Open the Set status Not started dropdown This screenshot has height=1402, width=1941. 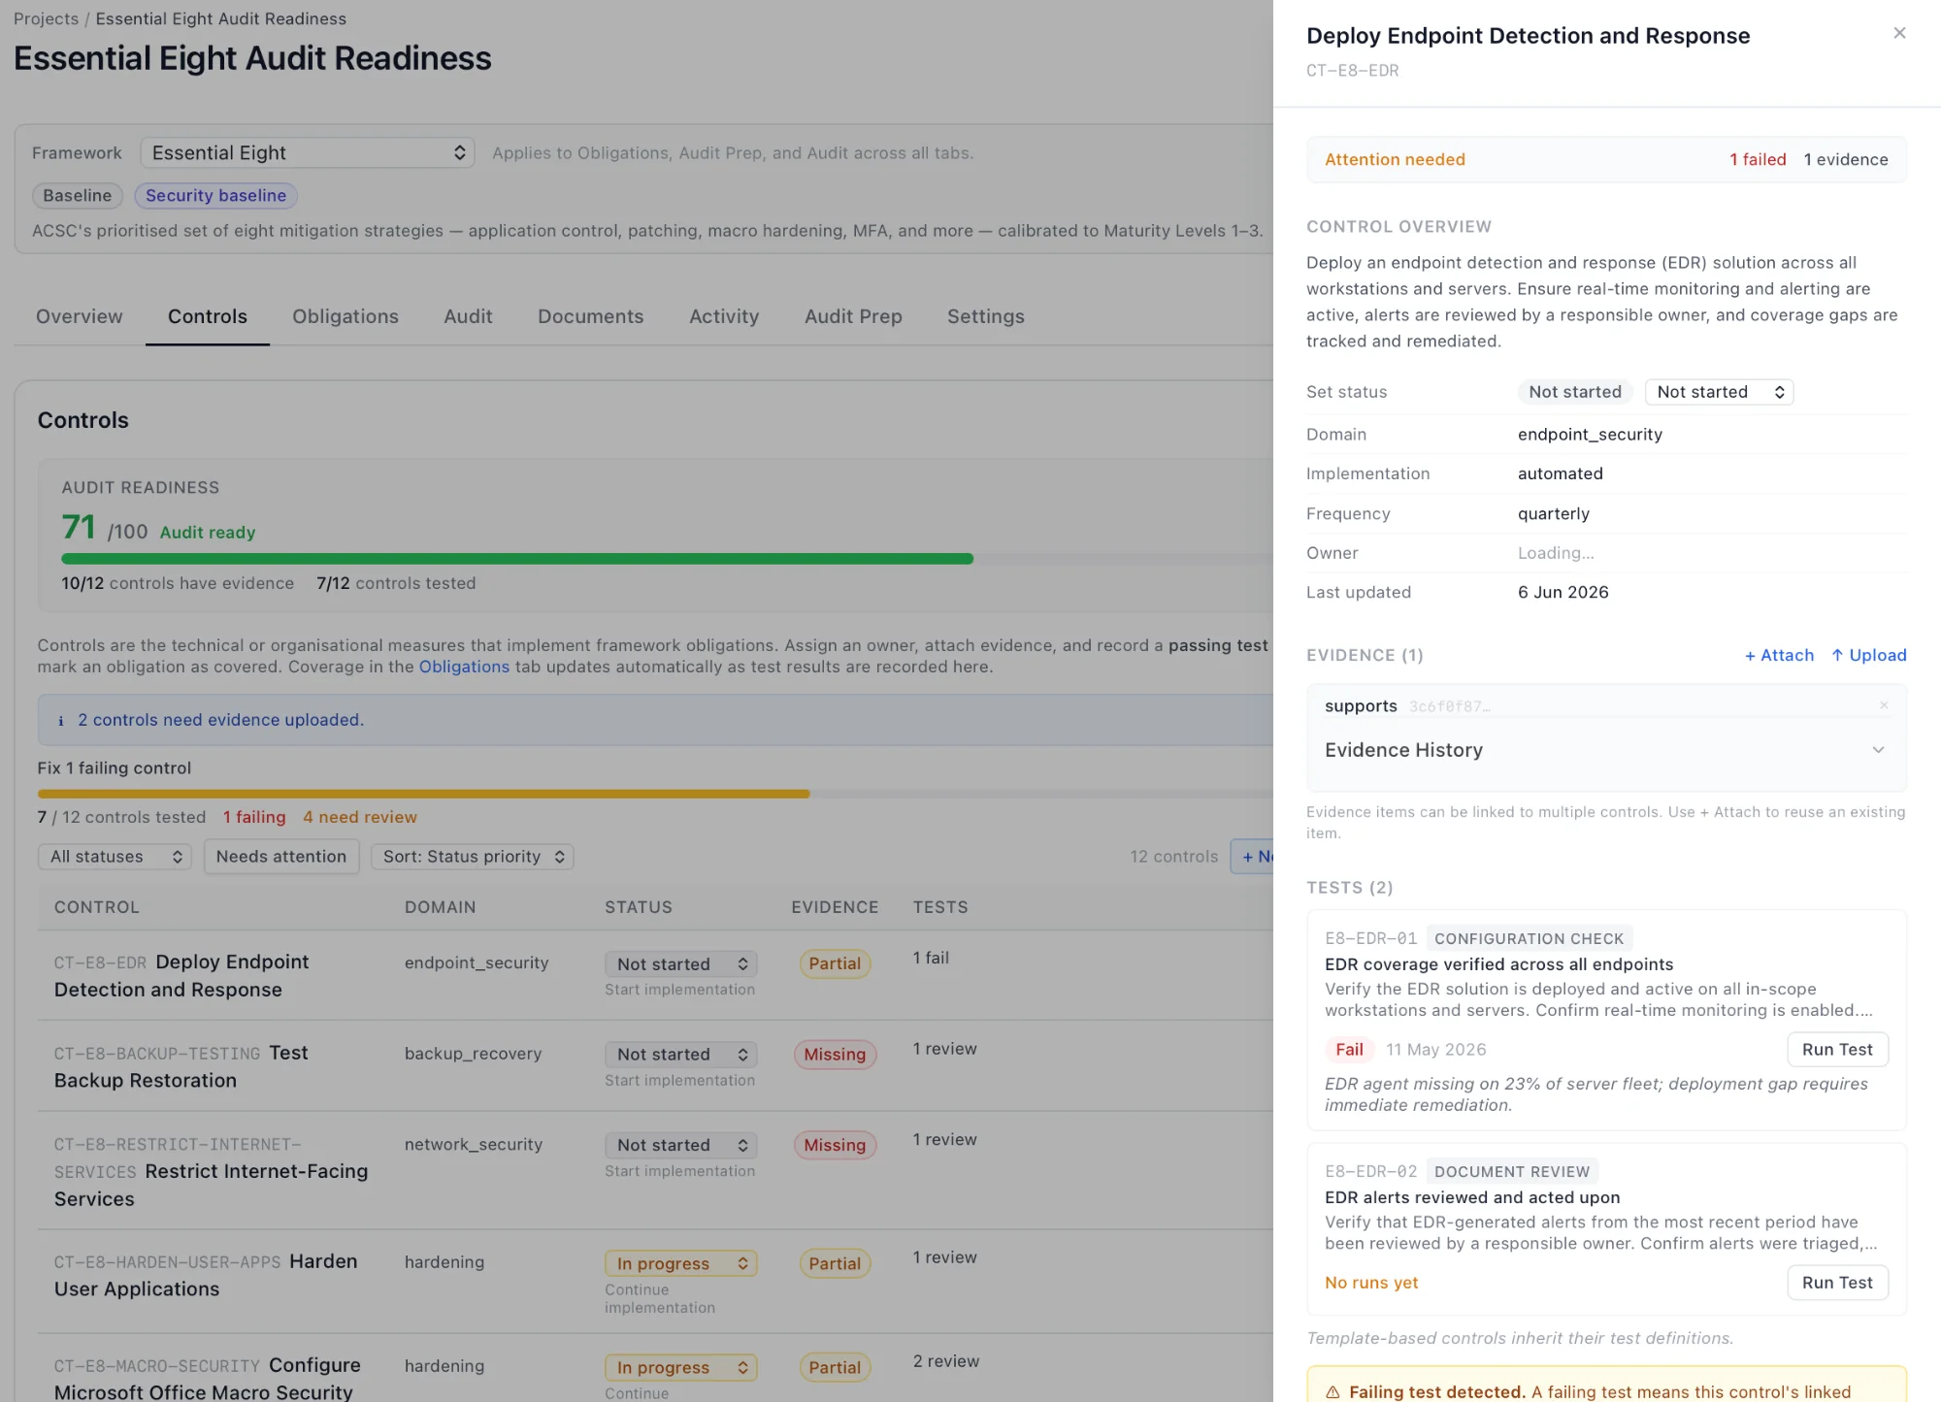(1720, 392)
